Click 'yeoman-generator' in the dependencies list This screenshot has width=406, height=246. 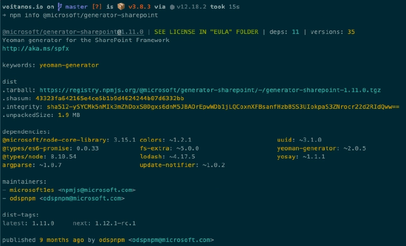[x=307, y=148]
